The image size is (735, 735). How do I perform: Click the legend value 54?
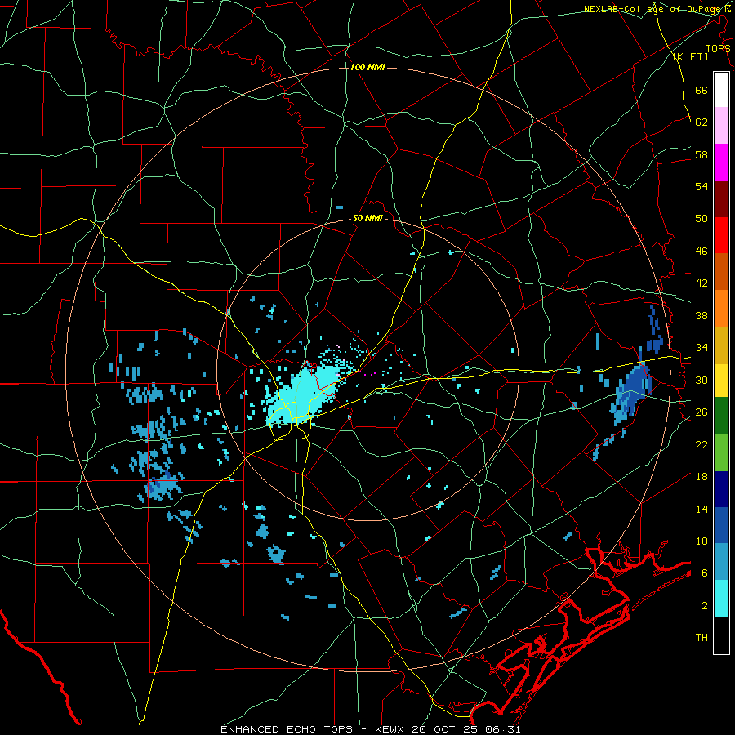point(702,186)
